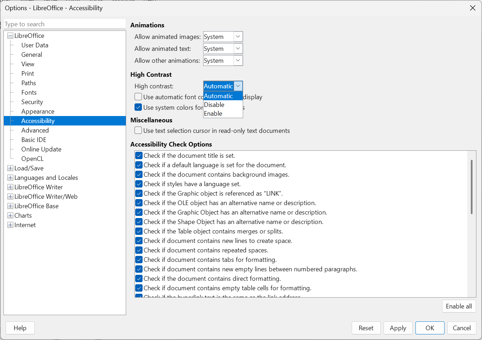Expand Languages and Locales node
This screenshot has width=482, height=340.
(10, 178)
